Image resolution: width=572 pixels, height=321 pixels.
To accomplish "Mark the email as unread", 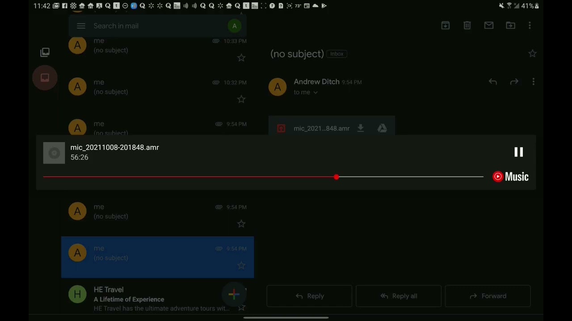I will tap(489, 25).
